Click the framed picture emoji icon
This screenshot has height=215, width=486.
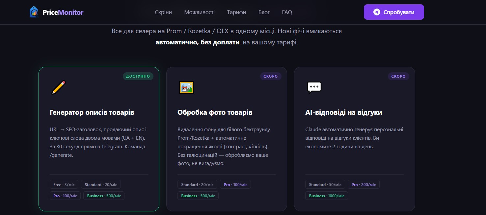point(186,87)
